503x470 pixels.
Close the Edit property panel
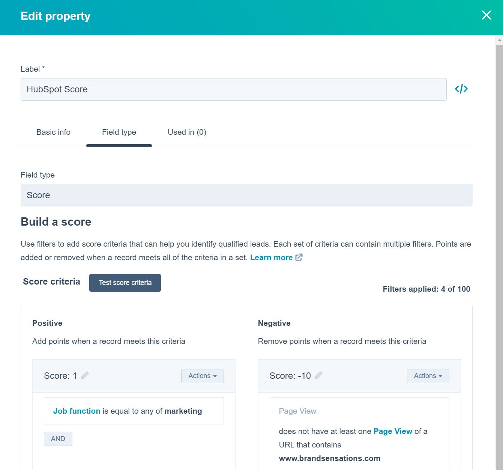pyautogui.click(x=486, y=15)
